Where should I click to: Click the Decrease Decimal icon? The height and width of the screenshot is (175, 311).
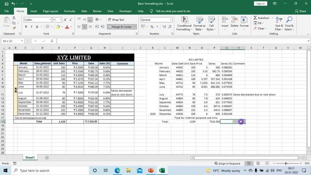coord(170,27)
